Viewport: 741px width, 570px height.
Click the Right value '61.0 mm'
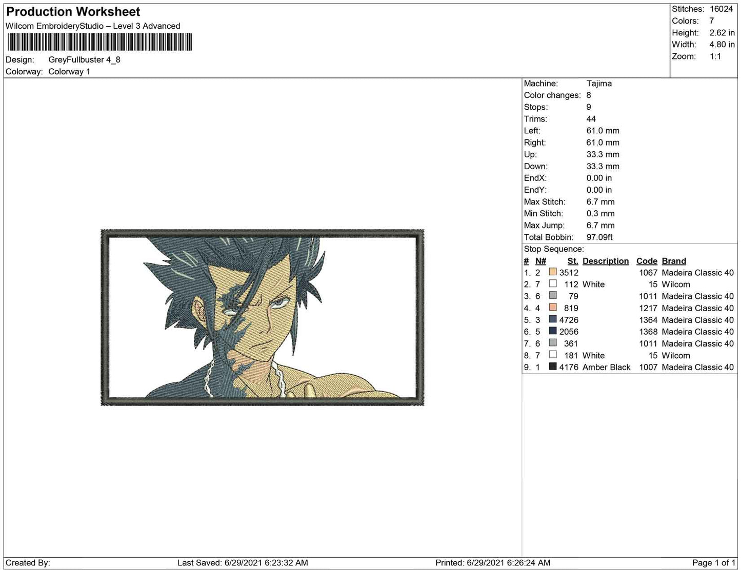point(603,142)
